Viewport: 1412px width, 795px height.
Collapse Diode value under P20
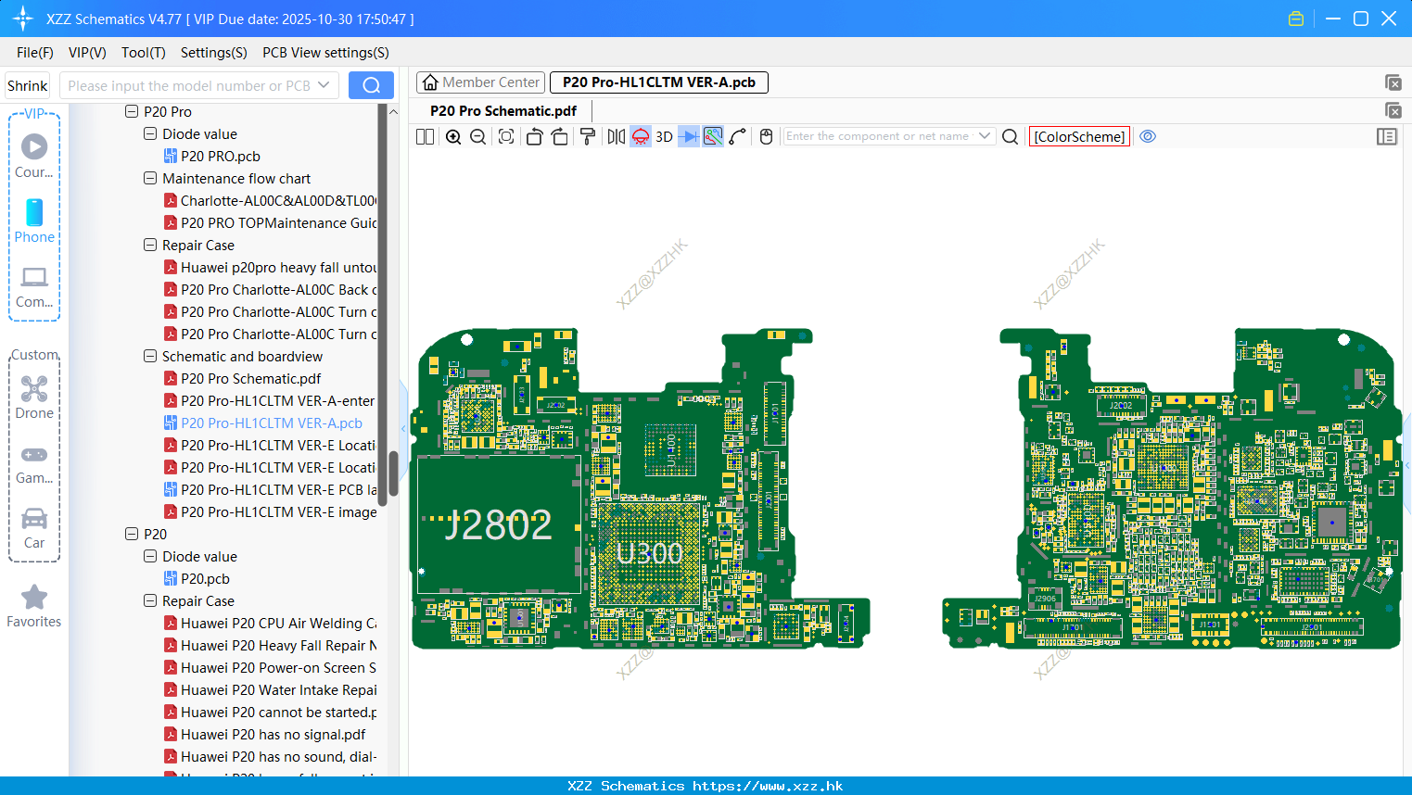click(x=150, y=556)
